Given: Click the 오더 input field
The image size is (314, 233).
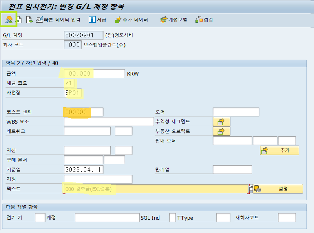Looking at the screenshot, I should pyautogui.click(x=235, y=112).
